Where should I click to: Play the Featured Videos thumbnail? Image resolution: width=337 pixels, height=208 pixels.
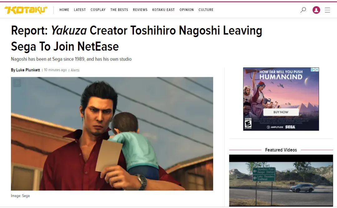point(281,181)
